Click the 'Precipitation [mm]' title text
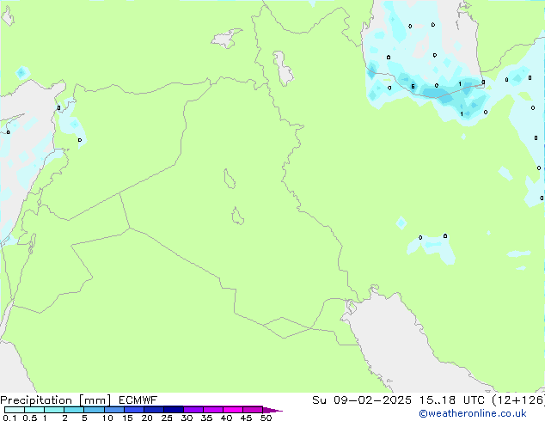 pyautogui.click(x=55, y=400)
